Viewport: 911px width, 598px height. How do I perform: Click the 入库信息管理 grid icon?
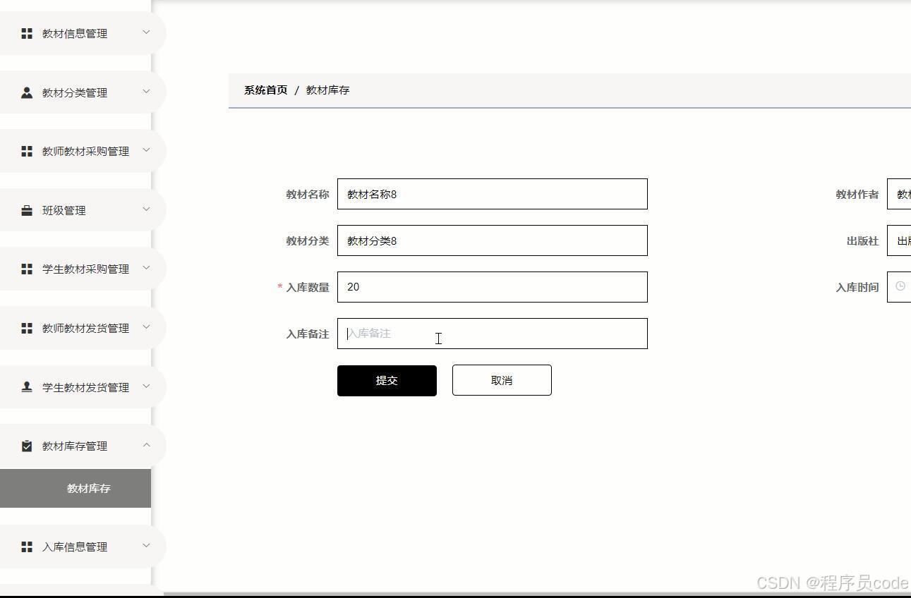click(x=27, y=547)
